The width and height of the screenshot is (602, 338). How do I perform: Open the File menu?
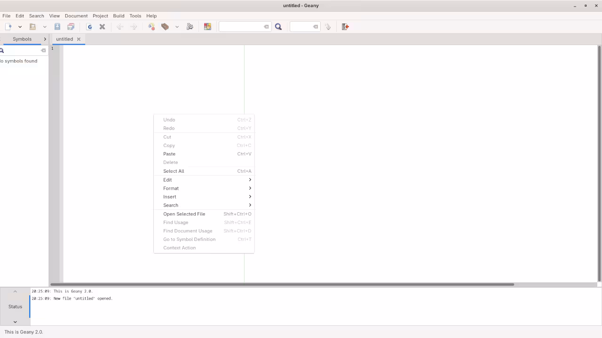pyautogui.click(x=7, y=15)
